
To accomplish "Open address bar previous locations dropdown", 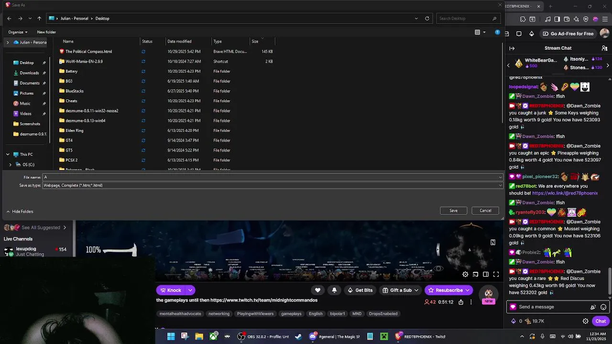I will 416,18.
